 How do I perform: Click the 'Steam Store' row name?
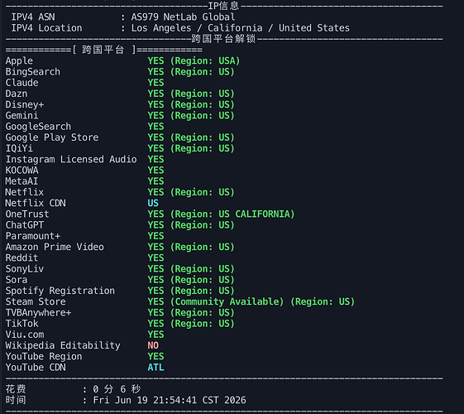pos(36,301)
